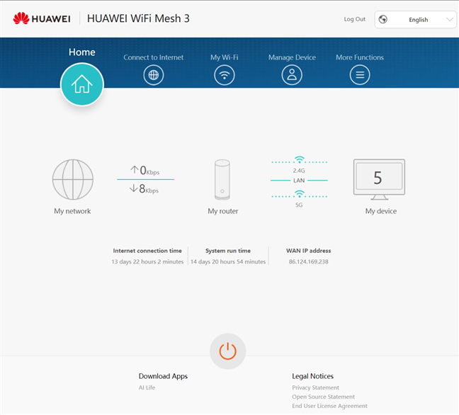Click the download speed 8 Kbps value
Screen dimensions: 459x415
coord(144,189)
